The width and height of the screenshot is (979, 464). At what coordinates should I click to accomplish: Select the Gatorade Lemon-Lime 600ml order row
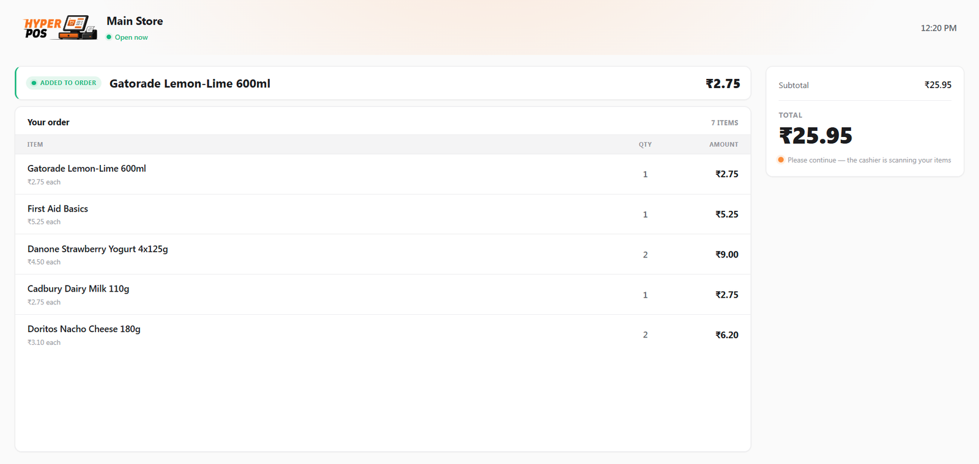click(383, 174)
